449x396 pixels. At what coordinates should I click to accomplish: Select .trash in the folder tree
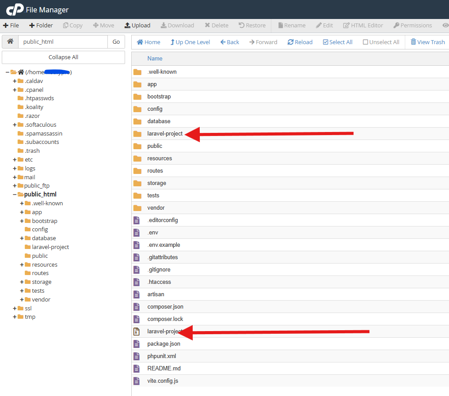[x=32, y=151]
